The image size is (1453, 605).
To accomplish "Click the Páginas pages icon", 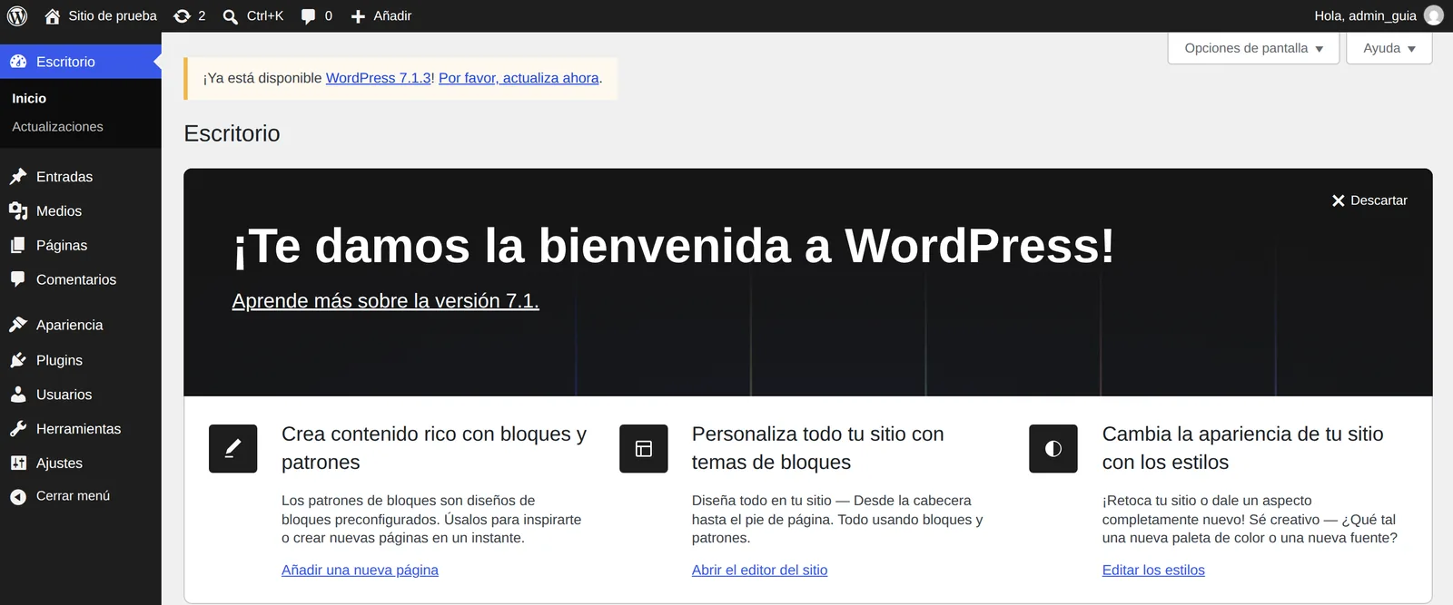I will (x=18, y=245).
